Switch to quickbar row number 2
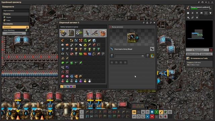The height and width of the screenshot is (121, 215). (82, 112)
